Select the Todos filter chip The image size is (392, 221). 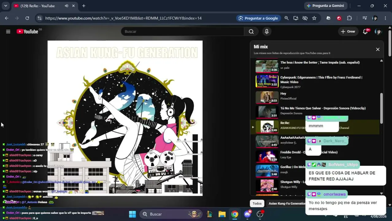pos(257,204)
